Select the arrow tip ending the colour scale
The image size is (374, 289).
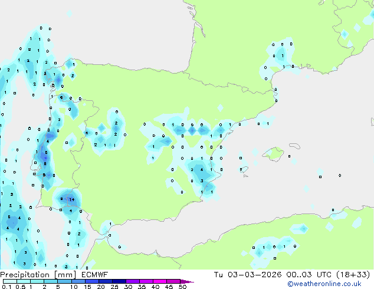pyautogui.click(x=187, y=281)
